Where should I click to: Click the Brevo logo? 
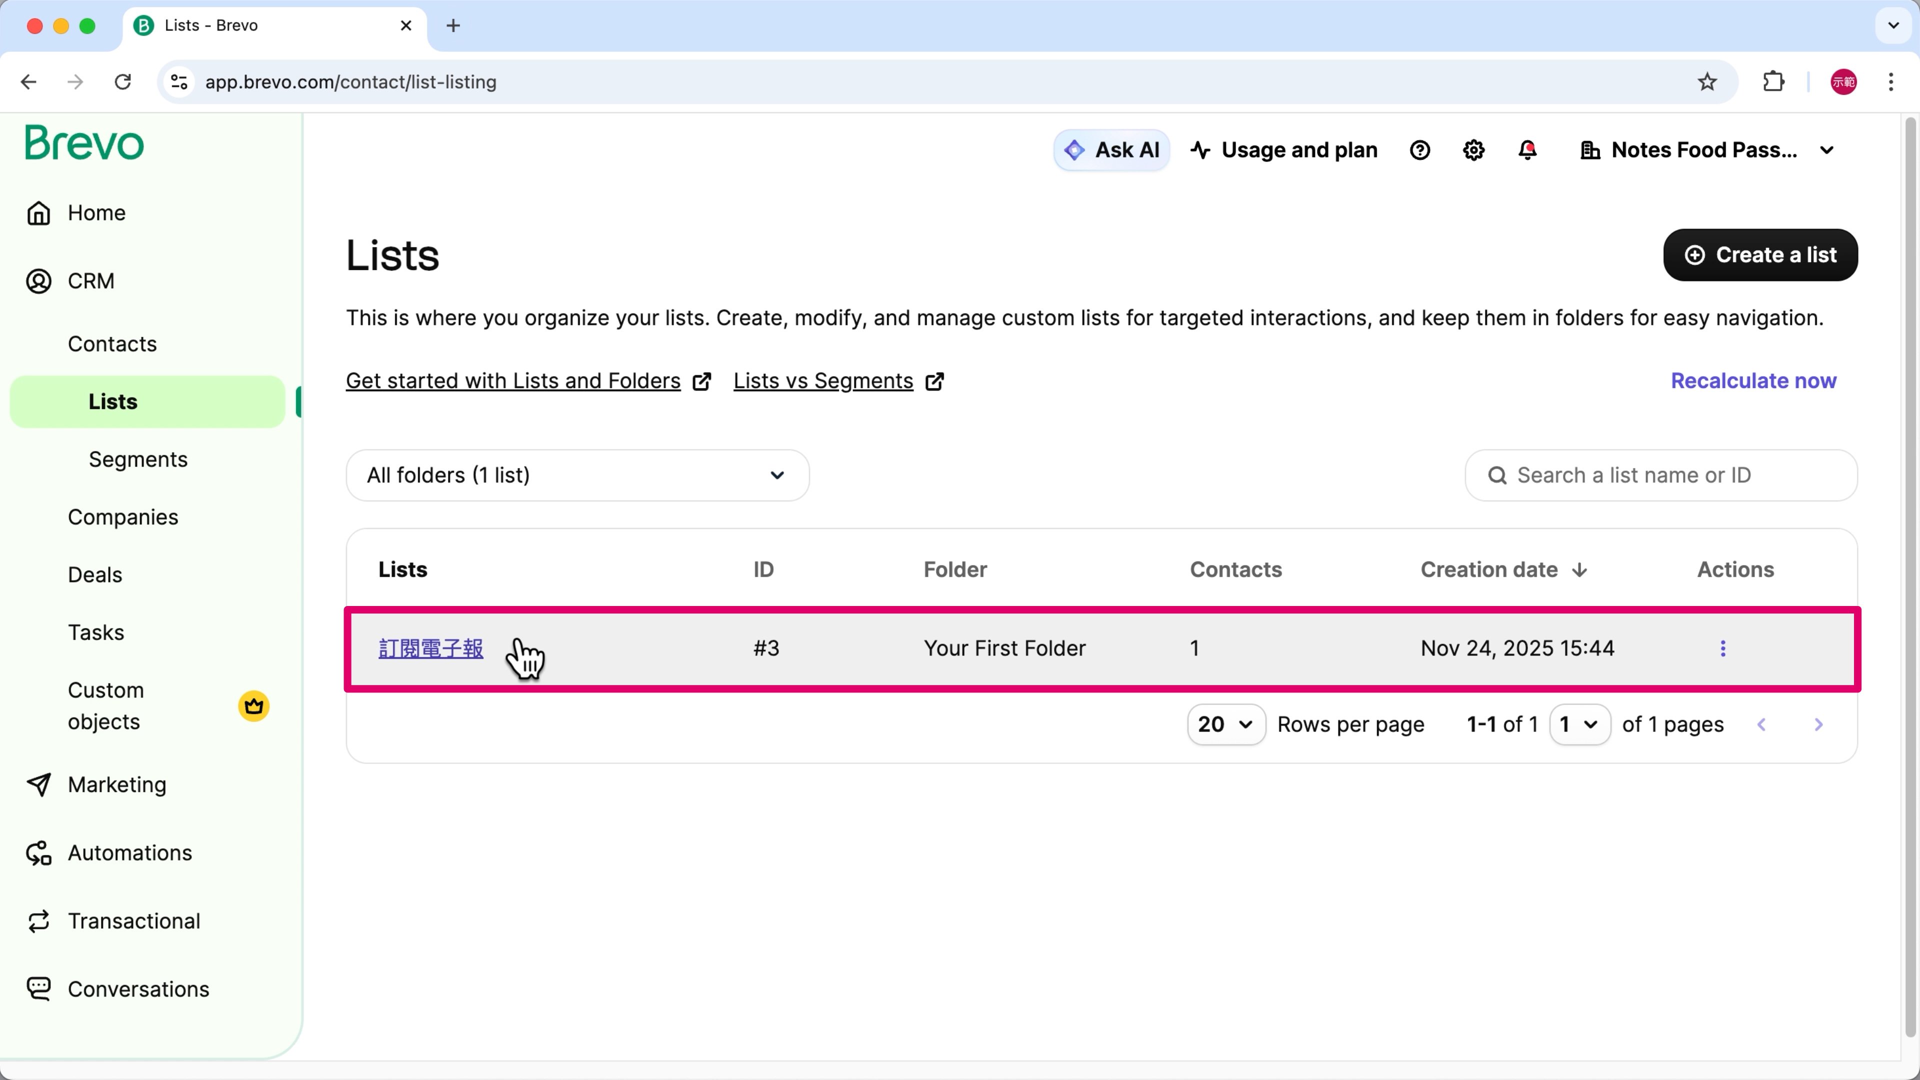(x=84, y=142)
